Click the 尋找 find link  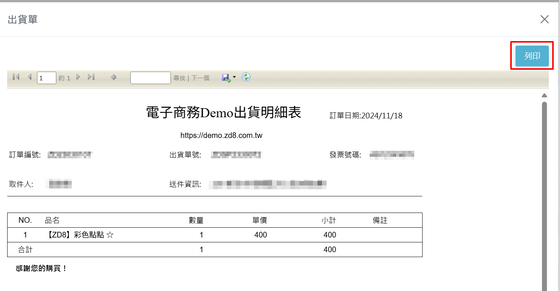179,78
